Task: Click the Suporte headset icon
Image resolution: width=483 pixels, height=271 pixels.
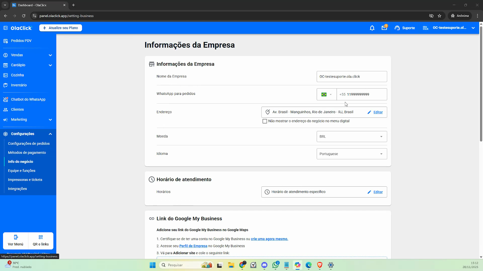Action: (x=397, y=28)
